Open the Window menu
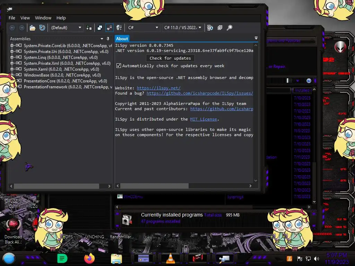Screen dimensions: 355x266 click(43, 18)
